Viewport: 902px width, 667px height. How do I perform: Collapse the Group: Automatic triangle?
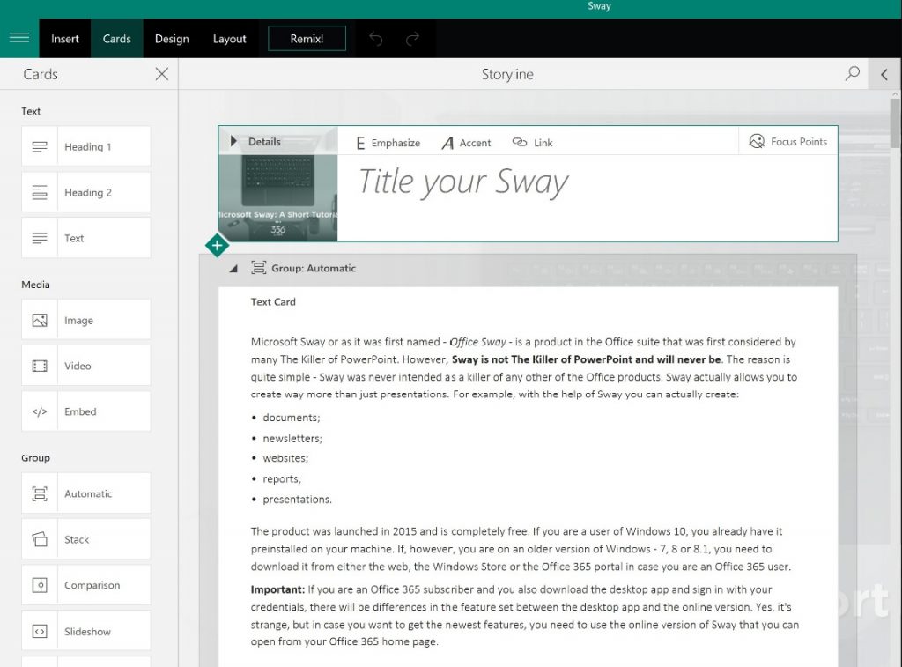click(x=233, y=268)
